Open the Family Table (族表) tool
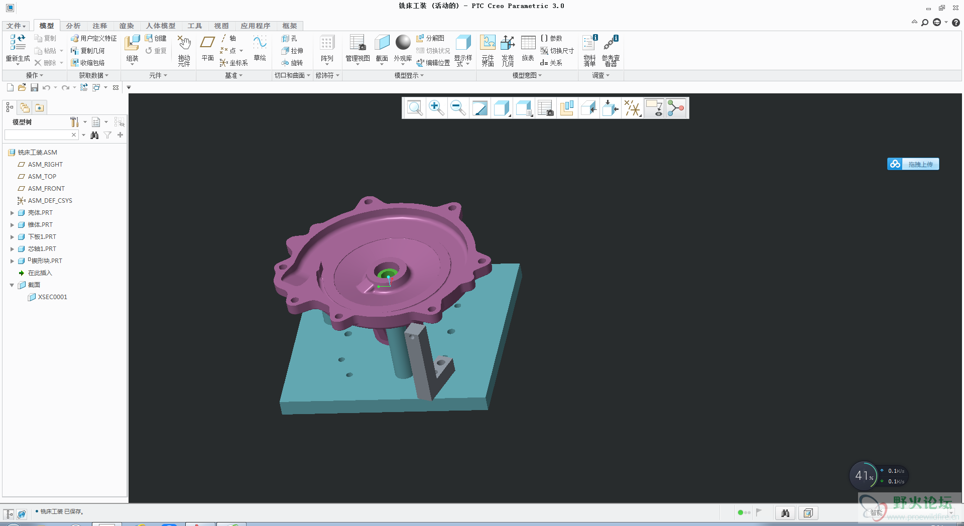 [x=528, y=43]
